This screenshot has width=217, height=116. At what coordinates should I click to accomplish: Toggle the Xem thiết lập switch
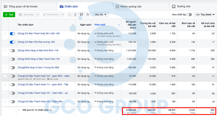pyautogui.click(x=189, y=14)
